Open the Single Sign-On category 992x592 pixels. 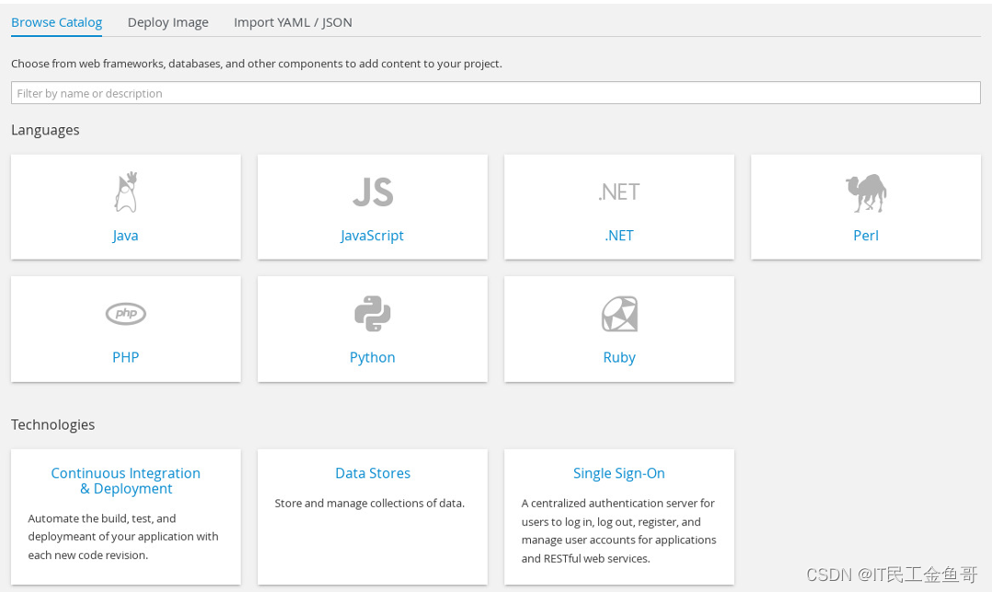(618, 473)
